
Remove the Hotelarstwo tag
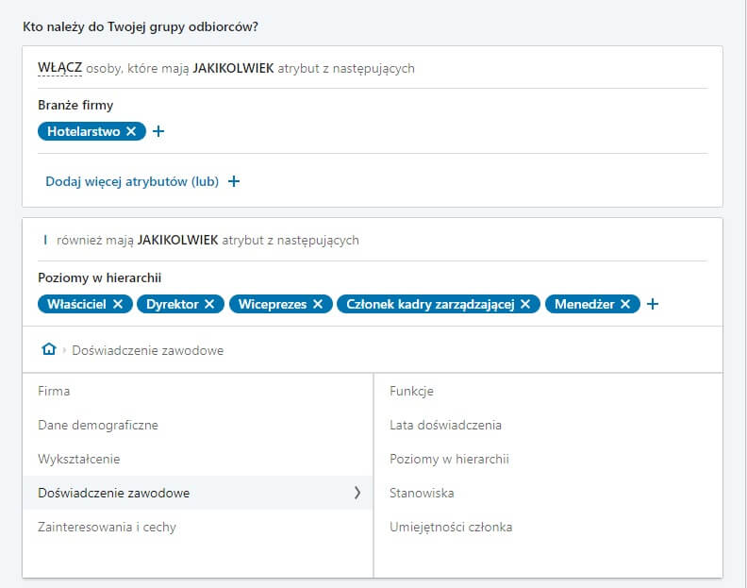coord(131,132)
